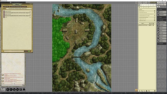Toggle Enable/Disable line-of-sight
This screenshot has width=167, height=94.
(147, 16)
